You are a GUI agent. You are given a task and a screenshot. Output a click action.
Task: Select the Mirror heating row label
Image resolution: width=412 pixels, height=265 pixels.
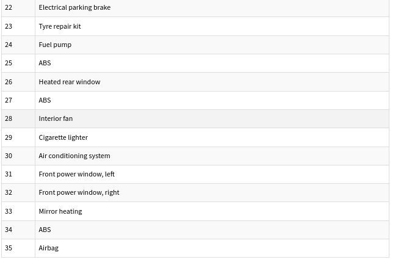60,211
